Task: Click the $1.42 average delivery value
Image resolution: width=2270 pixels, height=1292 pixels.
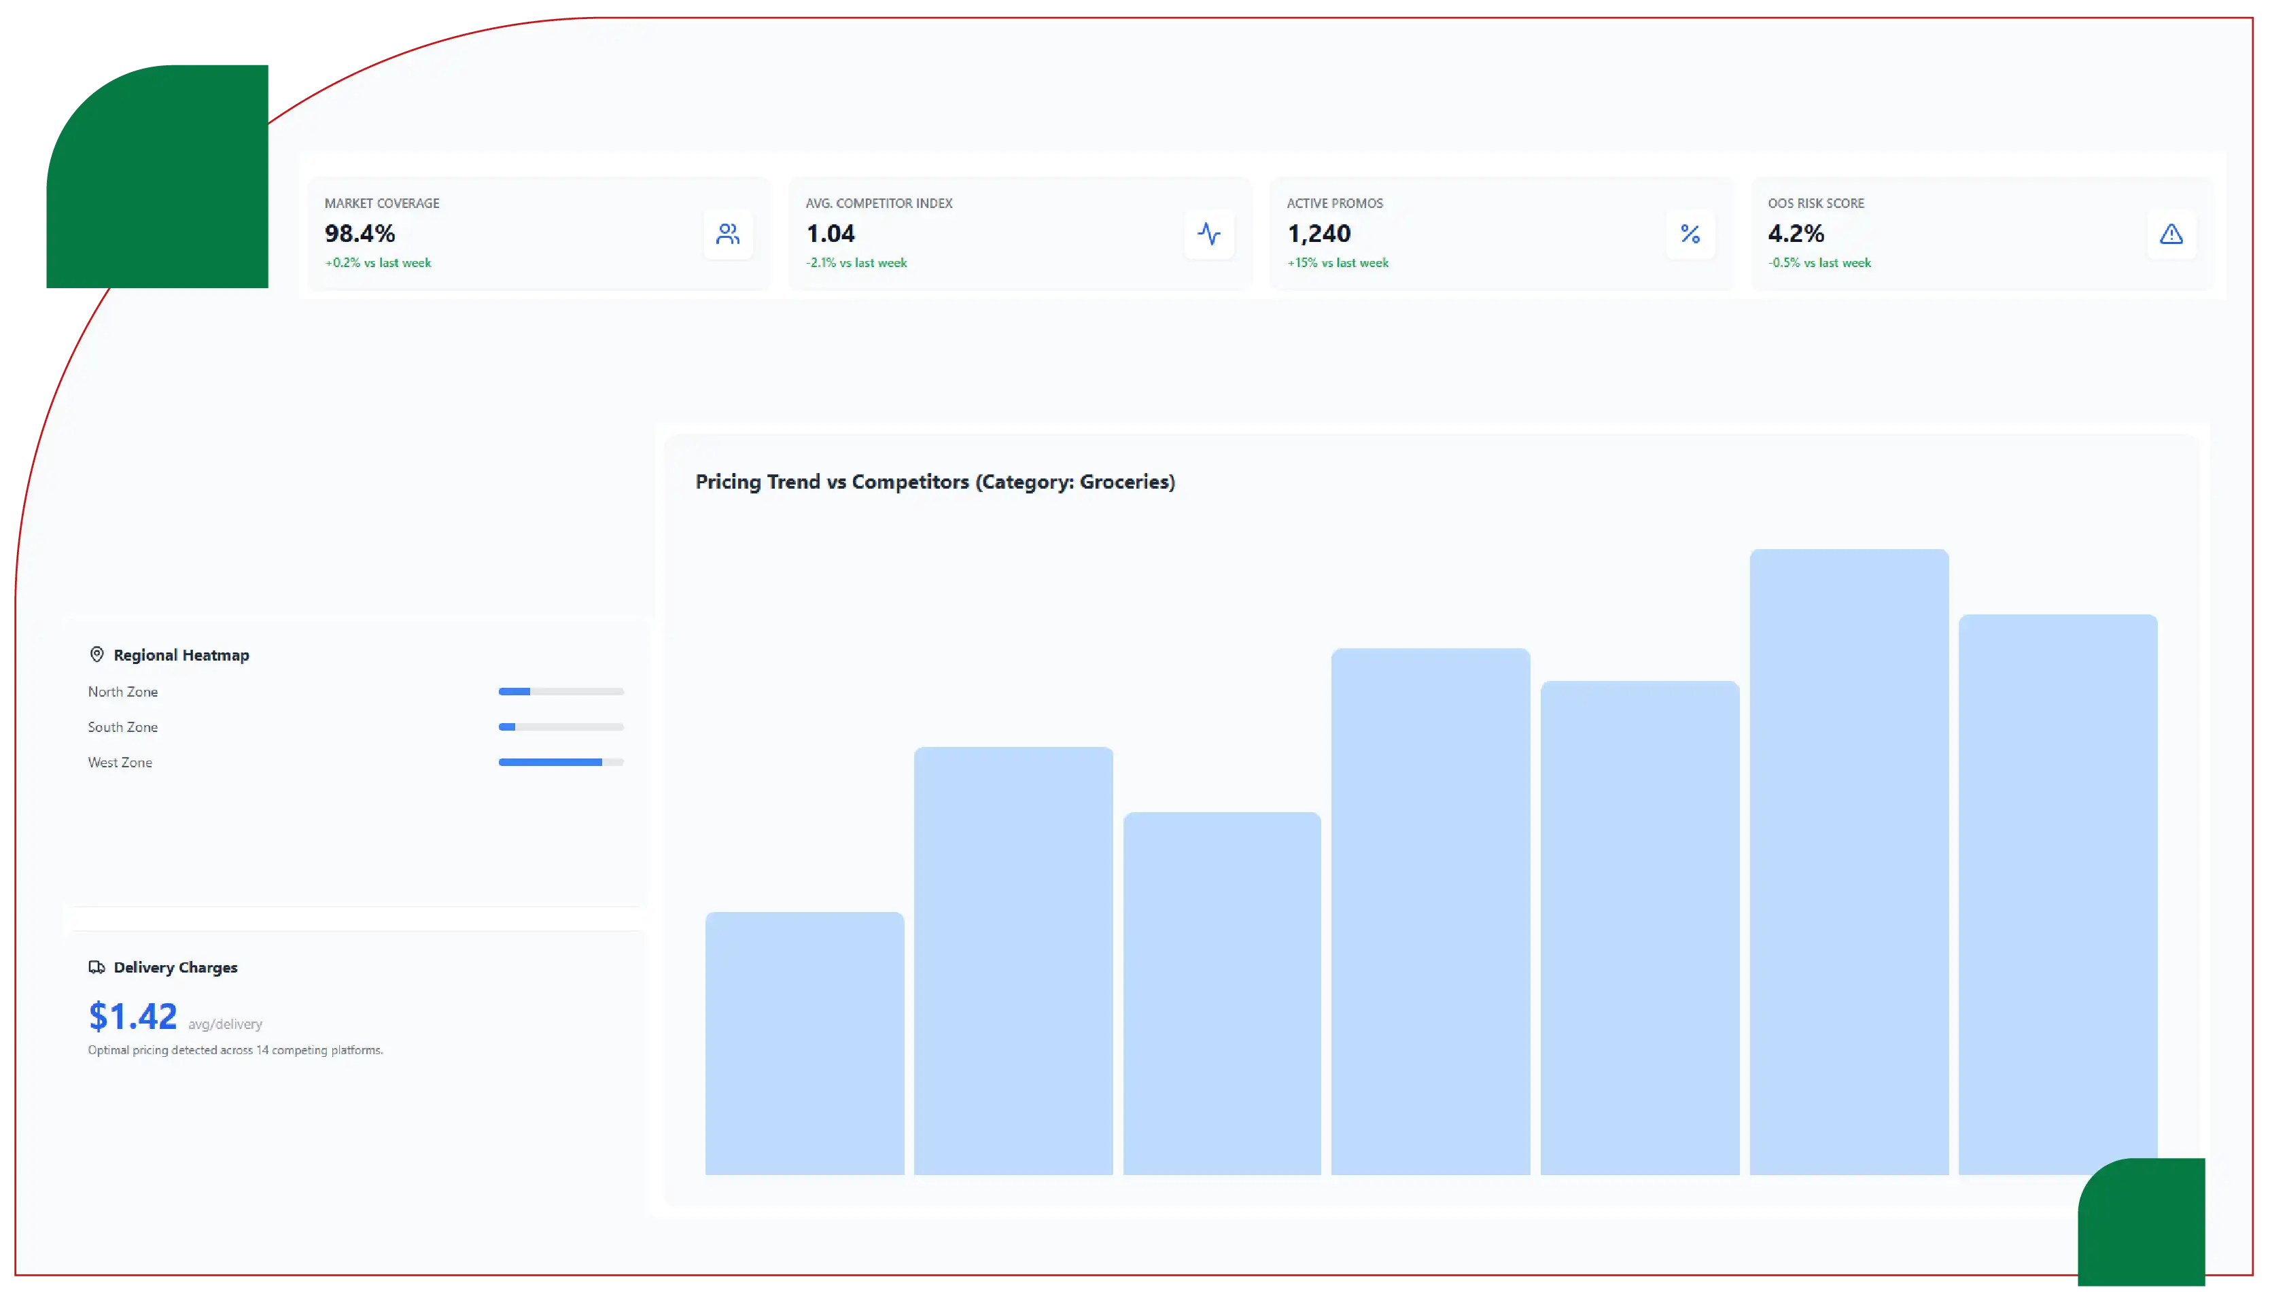Action: coord(133,1016)
